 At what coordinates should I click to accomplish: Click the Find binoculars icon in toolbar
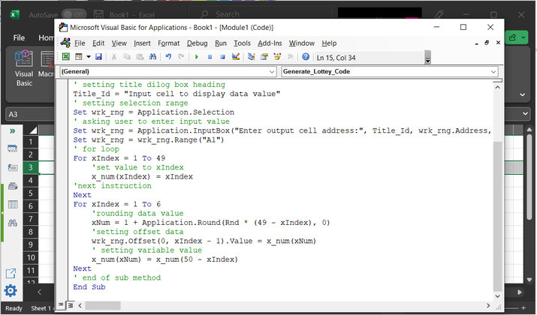click(x=152, y=56)
